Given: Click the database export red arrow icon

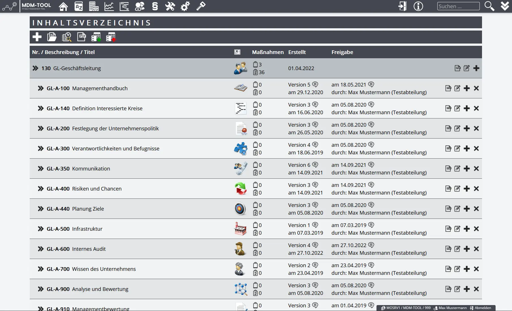Looking at the screenshot, I should [x=111, y=37].
